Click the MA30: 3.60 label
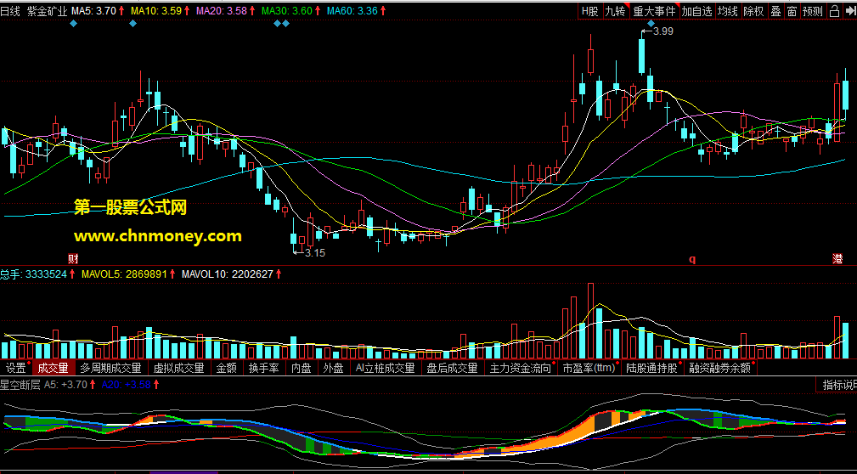This screenshot has height=474, width=857. [x=287, y=10]
